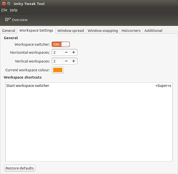Open the Help menu
178x174 pixels.
click(14, 10)
